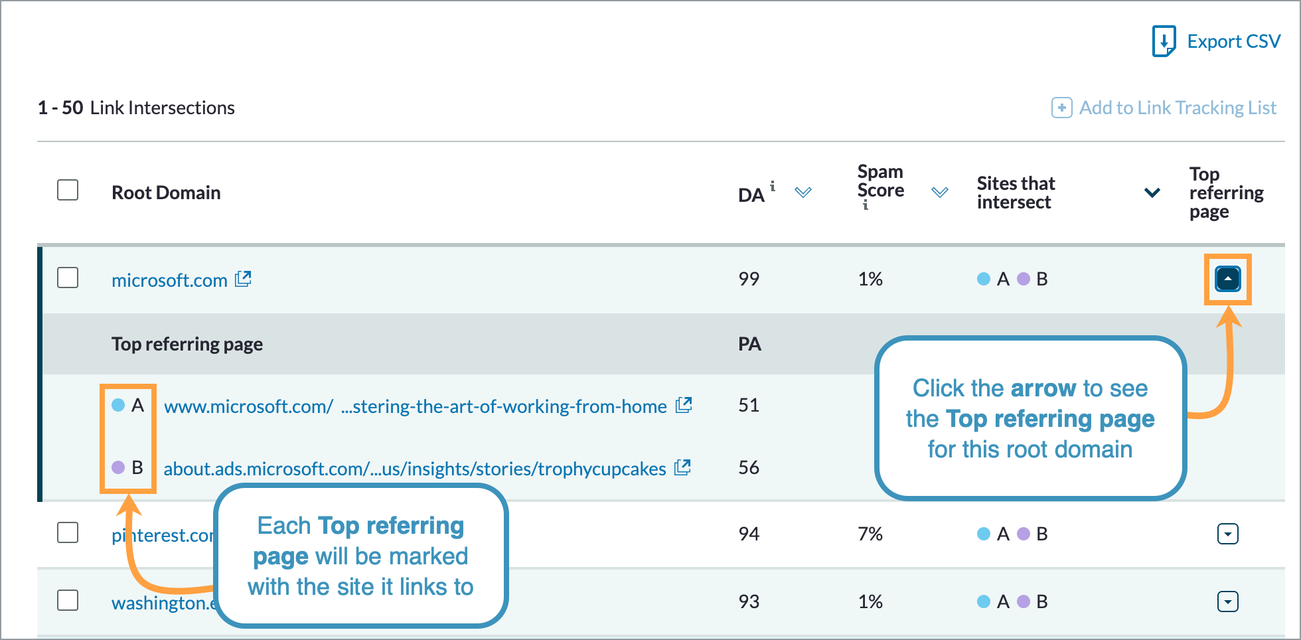Open the microsoft.com root domain link
Image resolution: width=1301 pixels, height=640 pixels.
coord(168,280)
